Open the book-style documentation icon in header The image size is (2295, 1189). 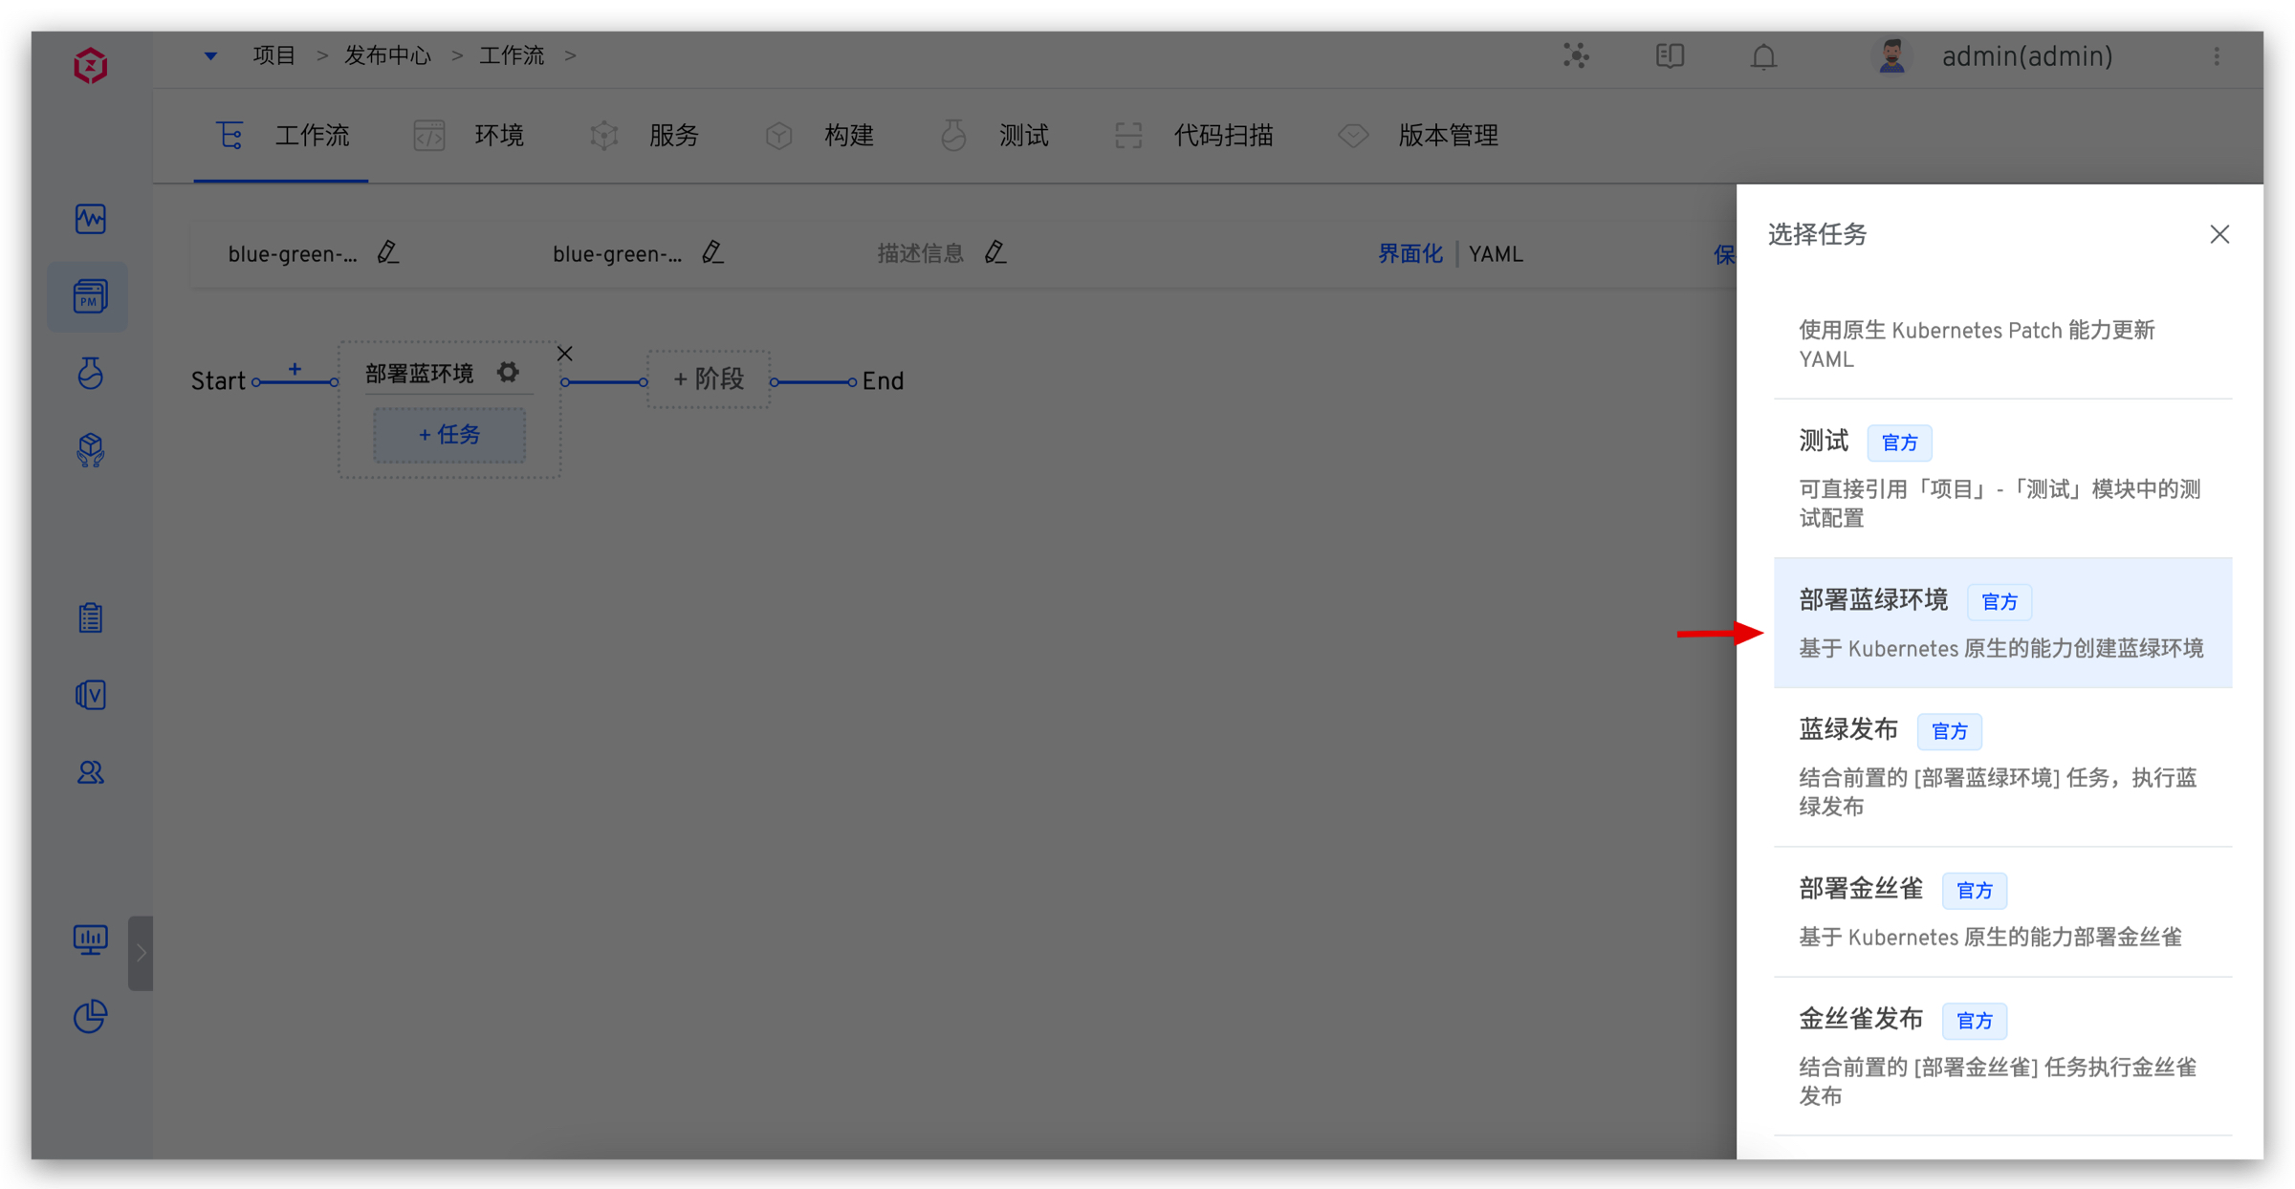(x=1670, y=56)
